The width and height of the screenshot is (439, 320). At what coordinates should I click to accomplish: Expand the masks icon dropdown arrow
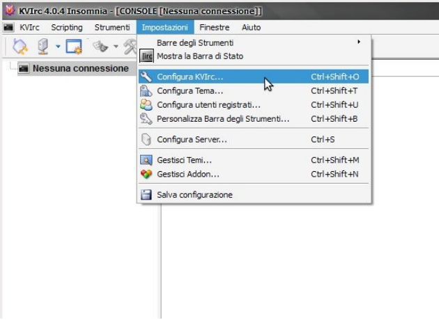pyautogui.click(x=116, y=47)
